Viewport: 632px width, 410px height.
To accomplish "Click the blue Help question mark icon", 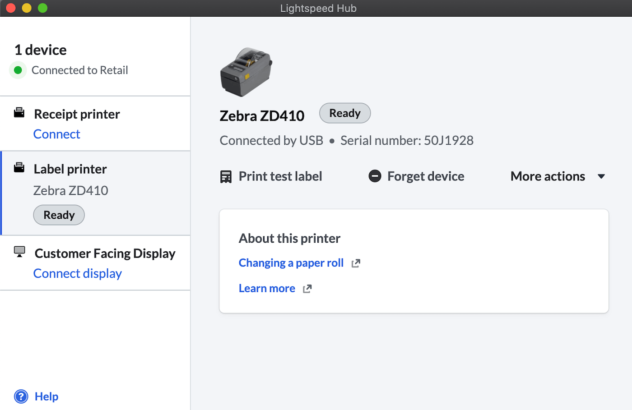I will point(21,396).
